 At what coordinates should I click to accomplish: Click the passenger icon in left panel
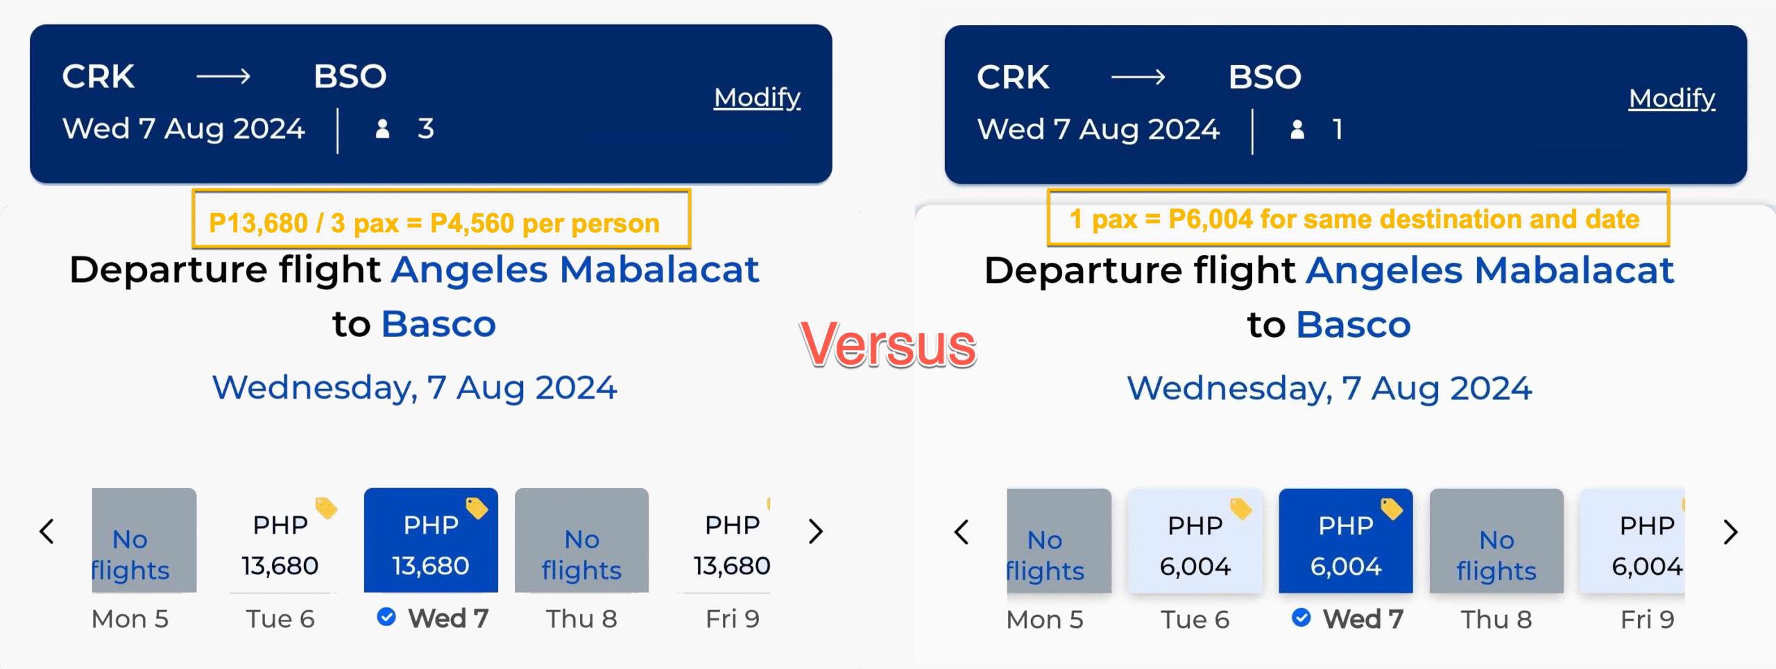point(382,129)
